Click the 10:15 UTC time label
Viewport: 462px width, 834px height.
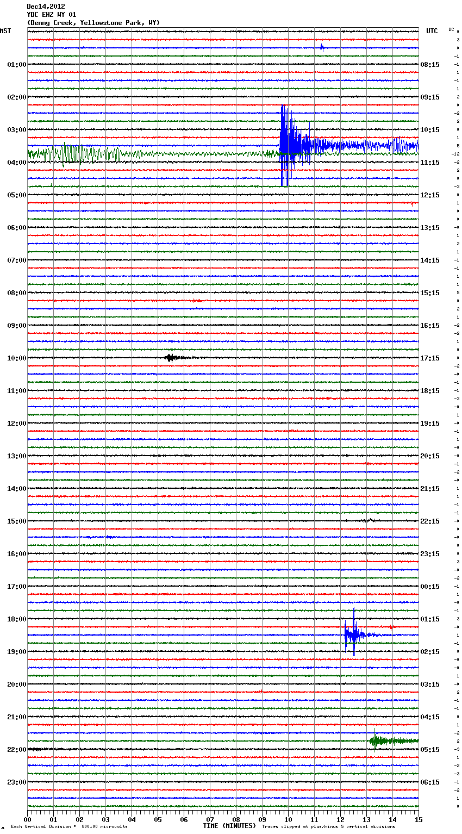[x=430, y=130]
